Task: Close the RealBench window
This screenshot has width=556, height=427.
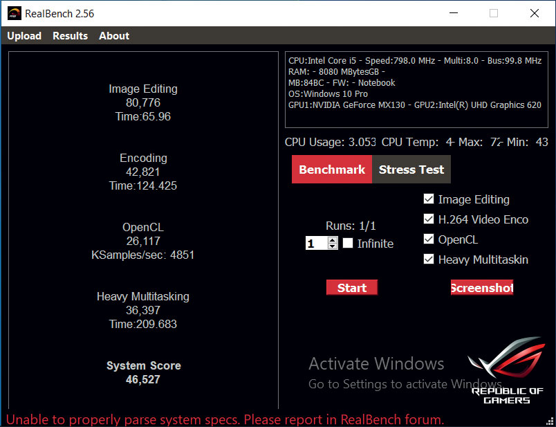Action: click(535, 13)
